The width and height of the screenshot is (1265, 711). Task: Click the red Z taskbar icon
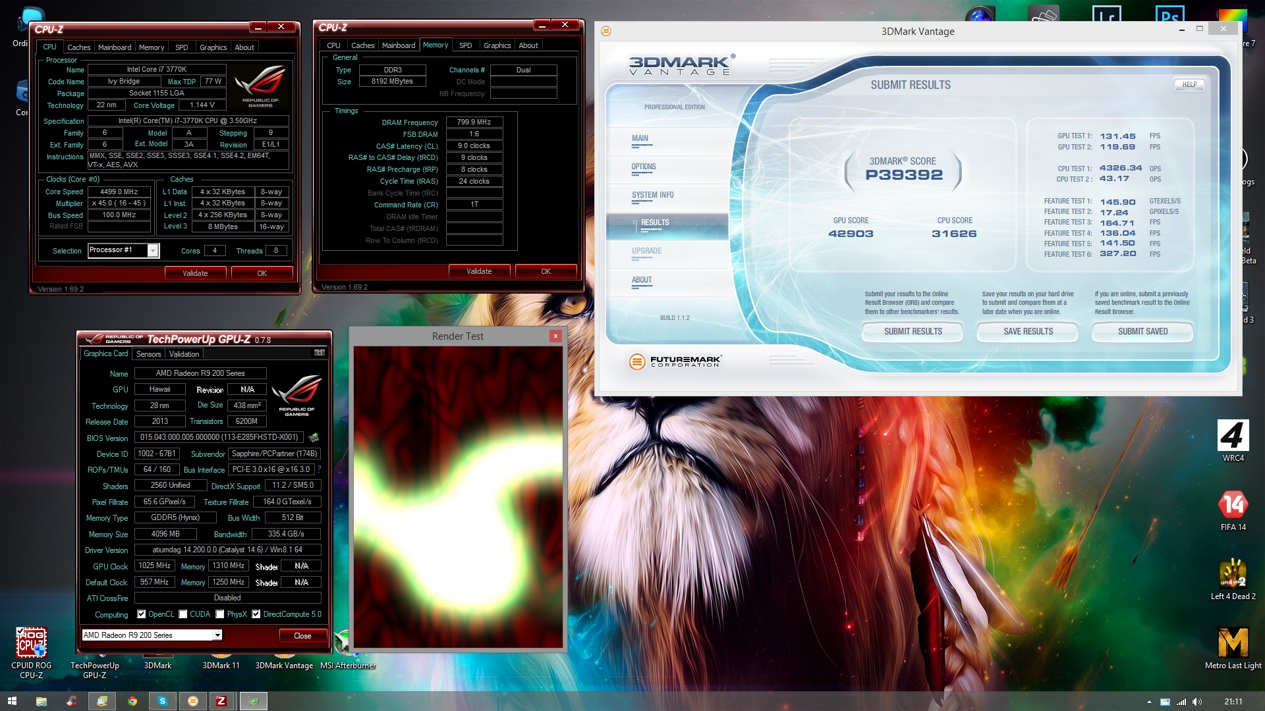pos(221,701)
